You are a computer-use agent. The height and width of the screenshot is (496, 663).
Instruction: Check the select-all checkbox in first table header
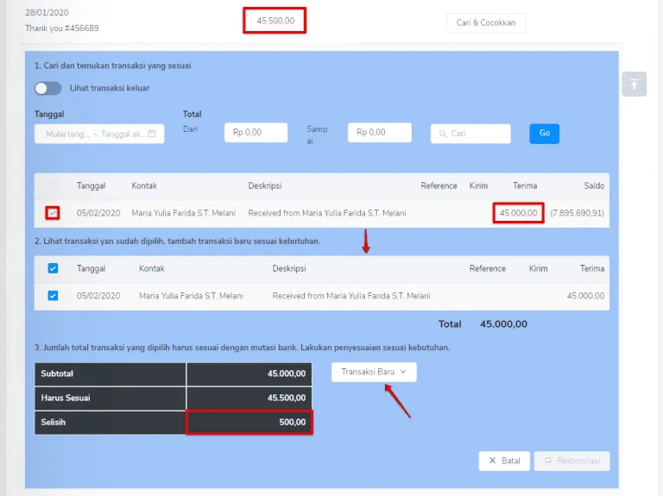pyautogui.click(x=53, y=185)
